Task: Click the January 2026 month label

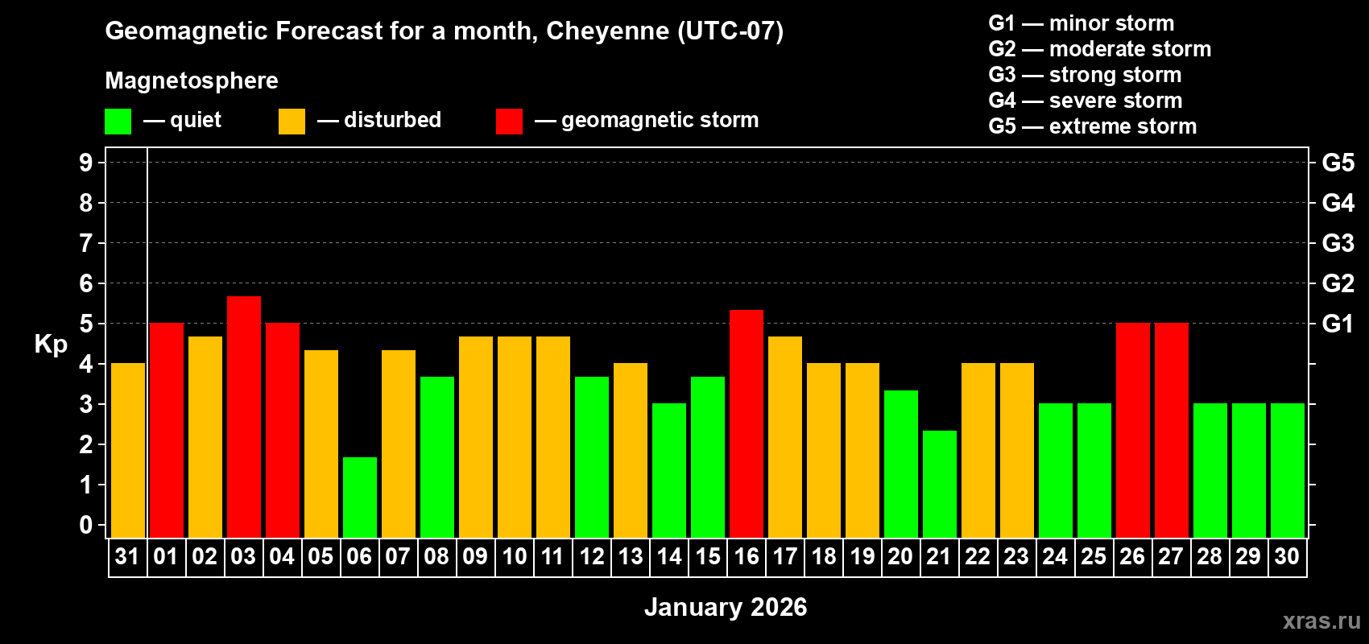Action: [726, 607]
